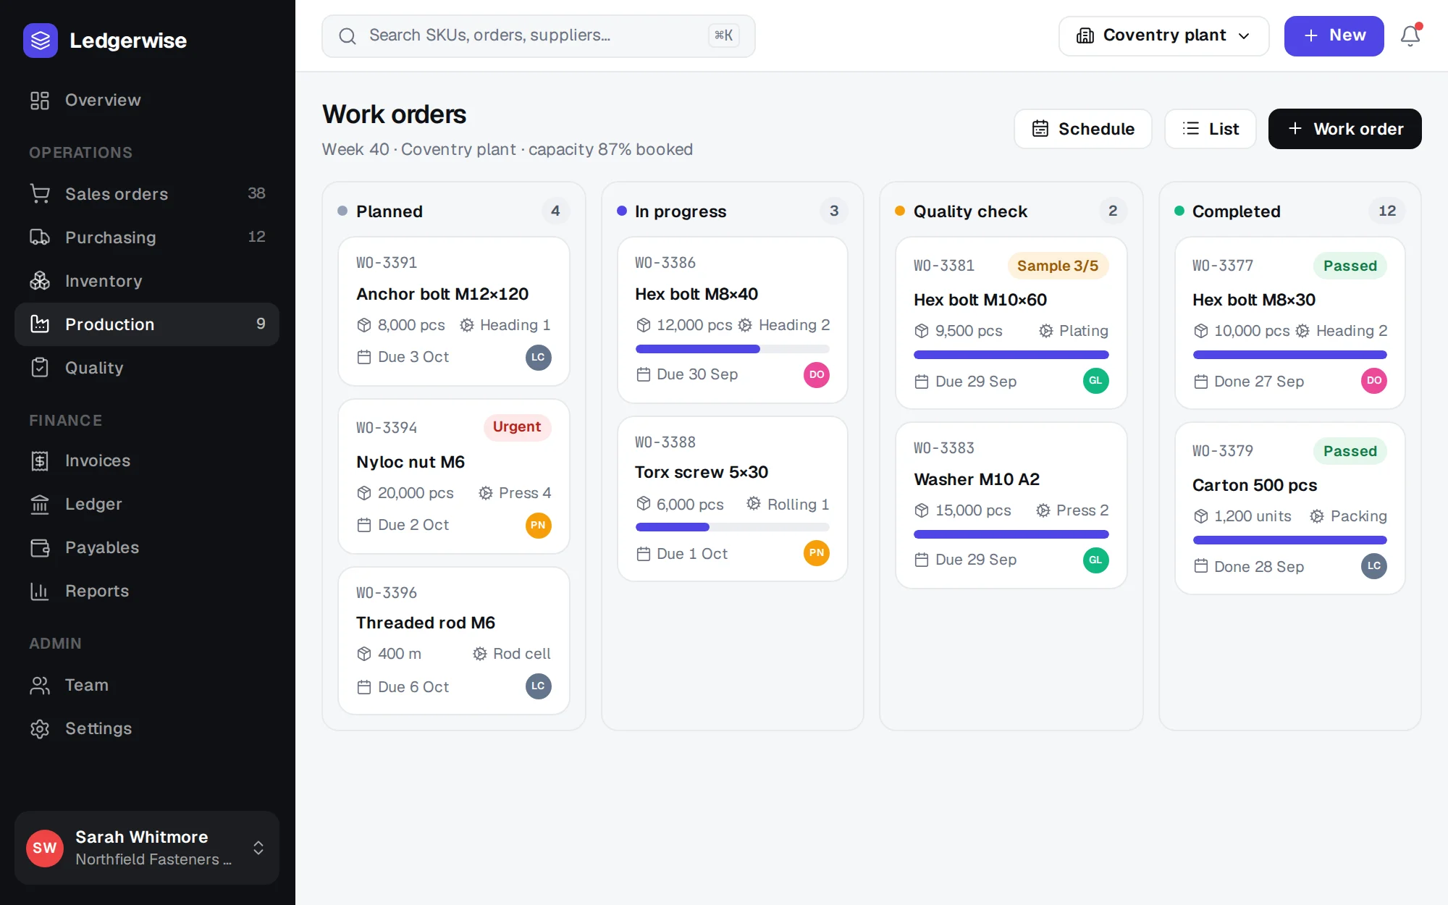Click the Hex bolt M10×60 title
Image resolution: width=1448 pixels, height=905 pixels.
pos(980,300)
